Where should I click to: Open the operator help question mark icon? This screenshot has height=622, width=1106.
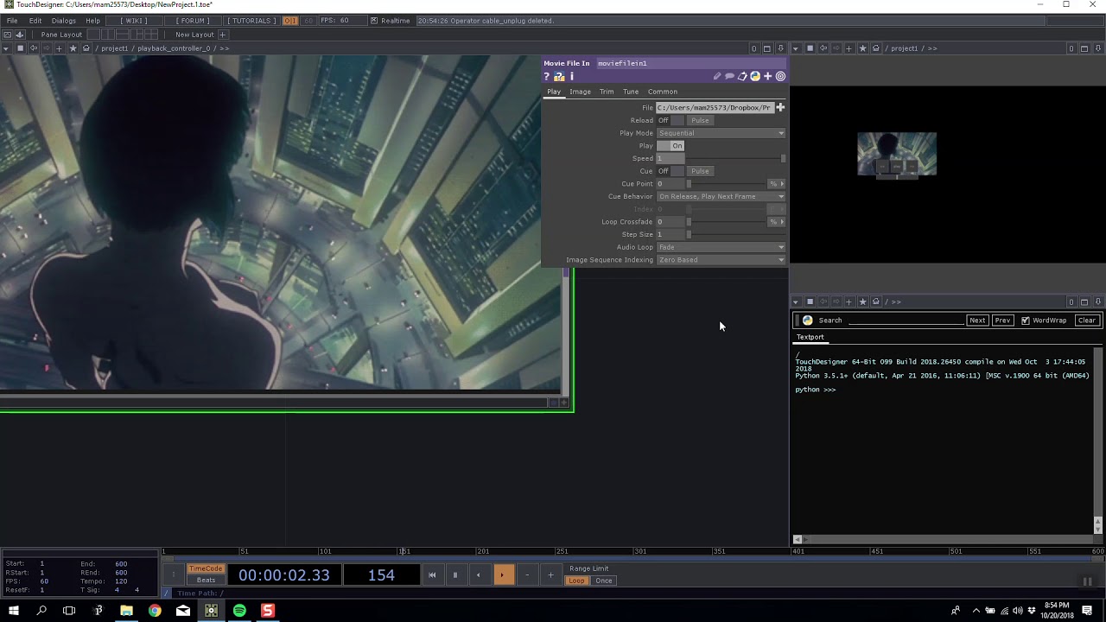(546, 76)
